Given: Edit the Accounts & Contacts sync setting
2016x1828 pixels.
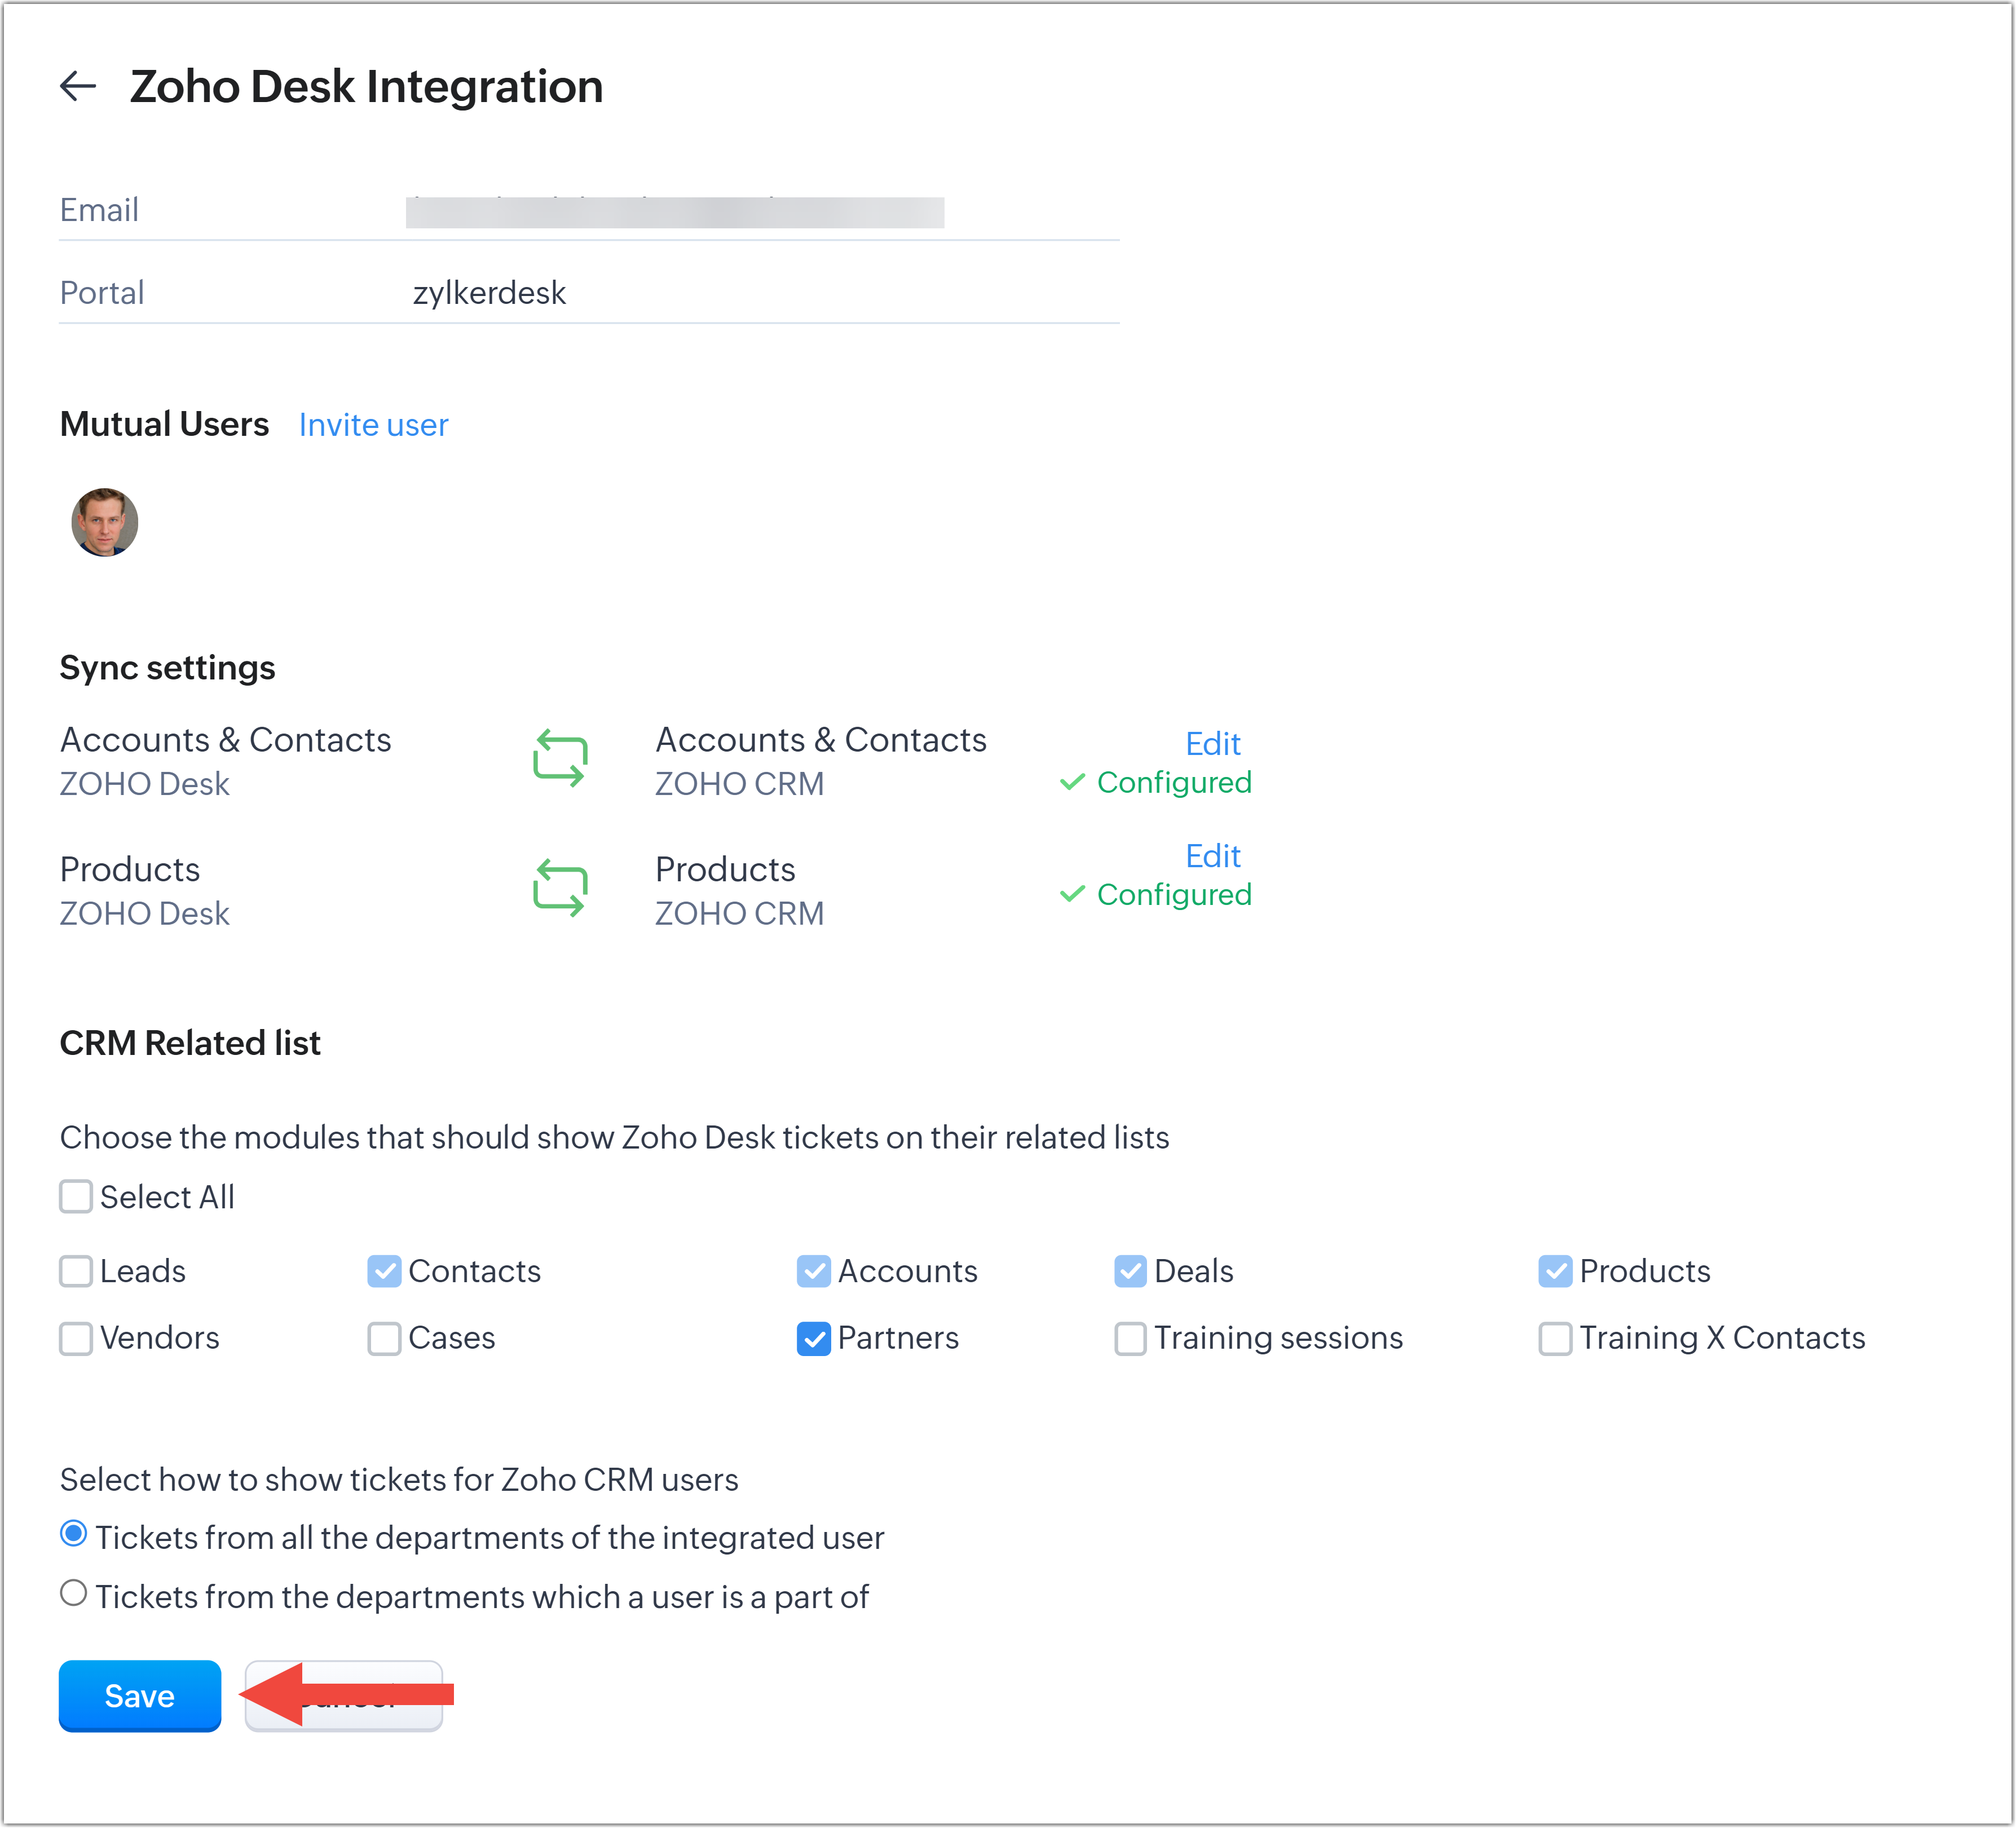Looking at the screenshot, I should click(x=1212, y=744).
